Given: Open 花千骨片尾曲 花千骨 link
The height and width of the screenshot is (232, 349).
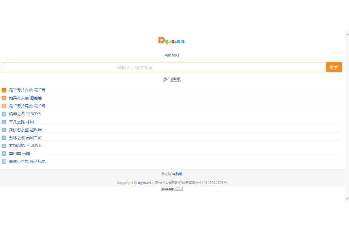Looking at the screenshot, I should point(27,106).
